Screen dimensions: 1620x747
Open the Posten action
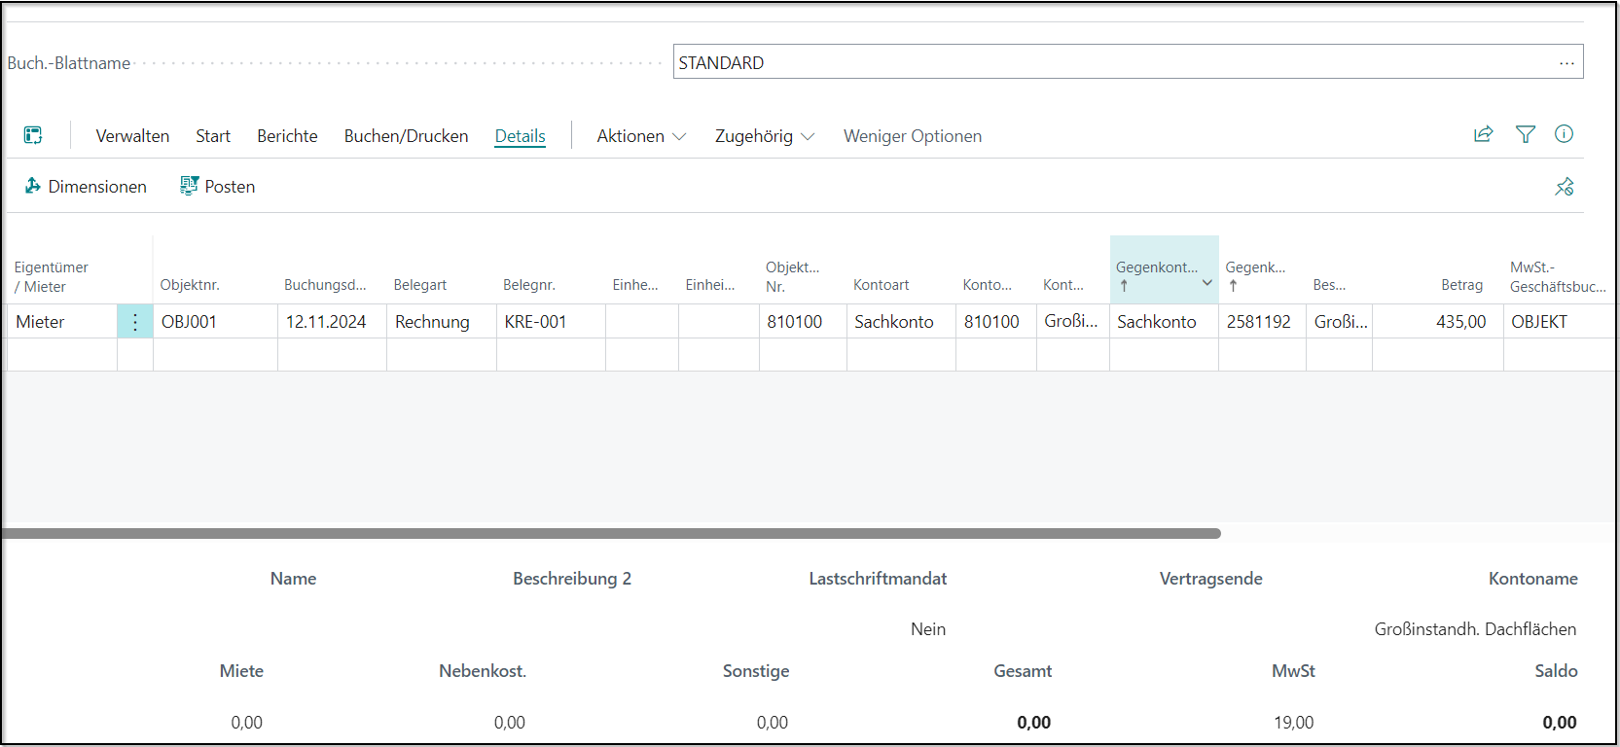[218, 187]
